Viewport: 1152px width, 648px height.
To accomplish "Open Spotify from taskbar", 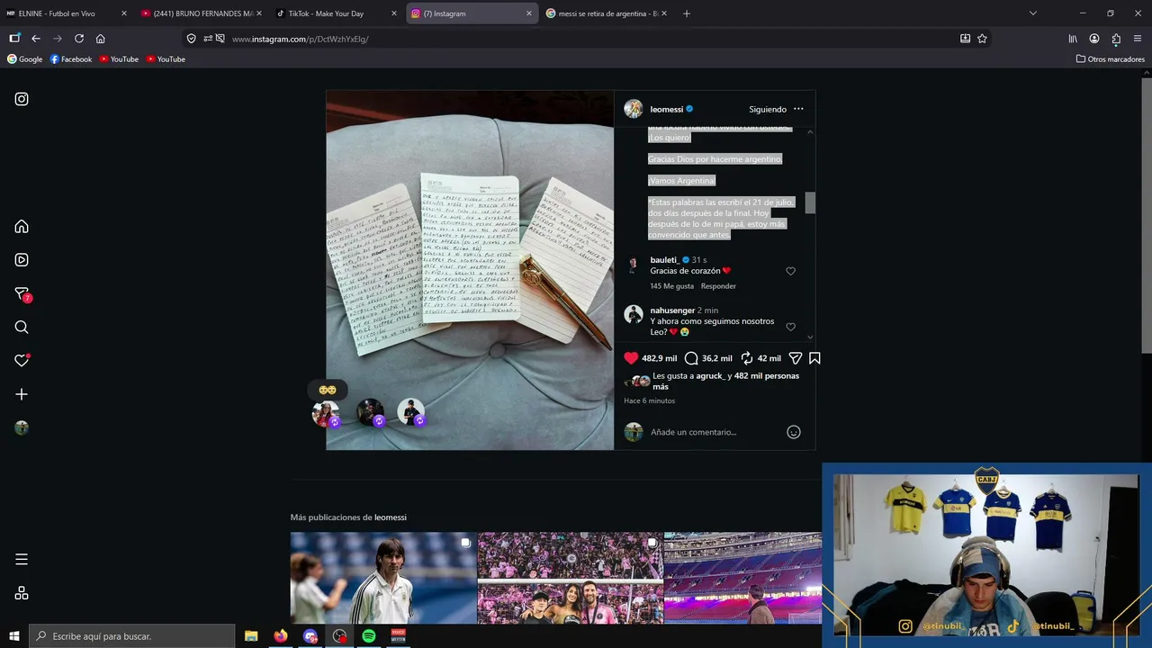I will 369,636.
